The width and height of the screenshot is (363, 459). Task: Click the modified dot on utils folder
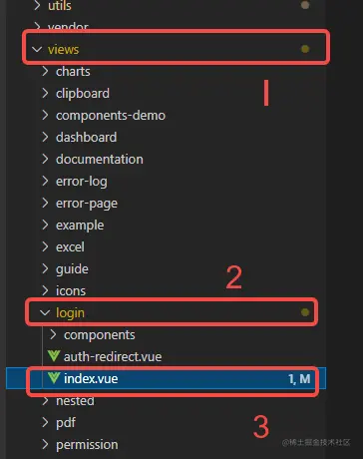(x=305, y=5)
